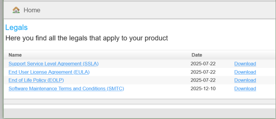
Task: Click the Name column header
Action: [x=15, y=55]
